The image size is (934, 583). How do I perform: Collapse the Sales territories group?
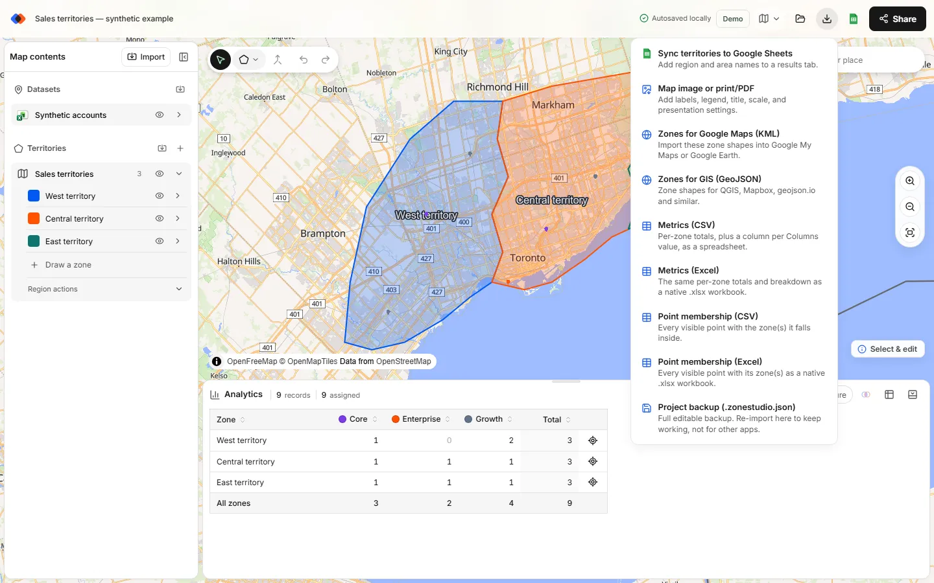[x=179, y=174]
